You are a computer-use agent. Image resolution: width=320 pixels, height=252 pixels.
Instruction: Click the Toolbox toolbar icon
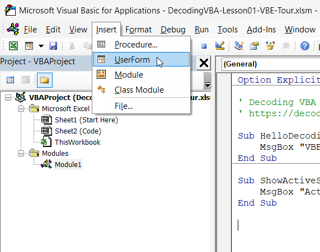click(286, 46)
